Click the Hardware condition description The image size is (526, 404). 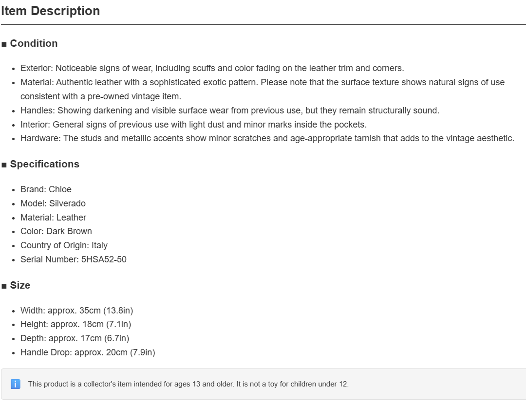pos(267,138)
